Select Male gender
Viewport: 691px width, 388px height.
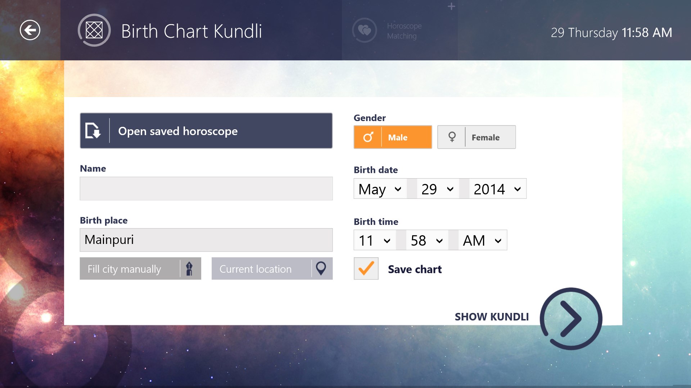tap(393, 137)
